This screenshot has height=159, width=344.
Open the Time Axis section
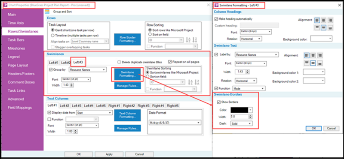pos(16,23)
